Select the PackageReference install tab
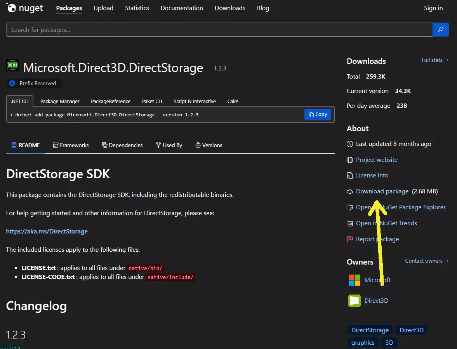457x349 pixels. [x=111, y=101]
